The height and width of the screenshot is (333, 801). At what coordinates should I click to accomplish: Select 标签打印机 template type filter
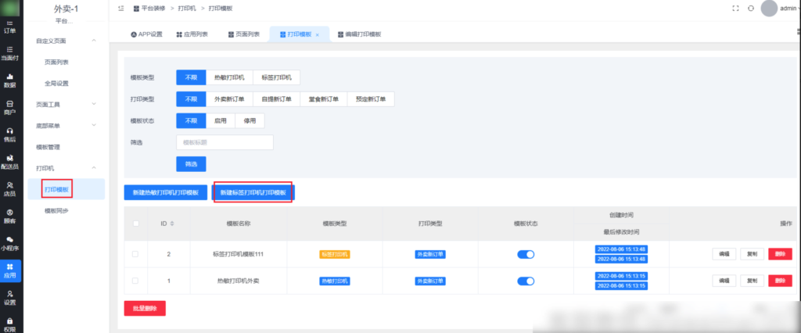pyautogui.click(x=276, y=77)
